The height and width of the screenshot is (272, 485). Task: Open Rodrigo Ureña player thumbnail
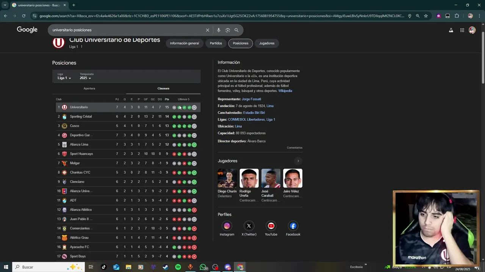[x=249, y=178]
